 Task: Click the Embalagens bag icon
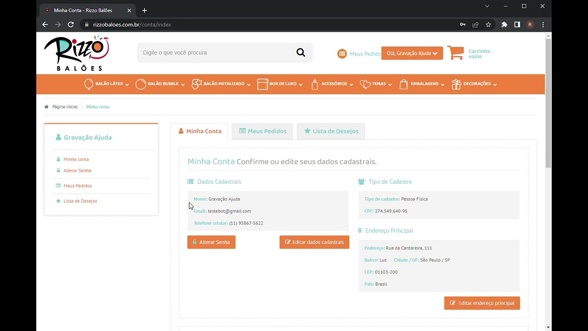pyautogui.click(x=404, y=84)
